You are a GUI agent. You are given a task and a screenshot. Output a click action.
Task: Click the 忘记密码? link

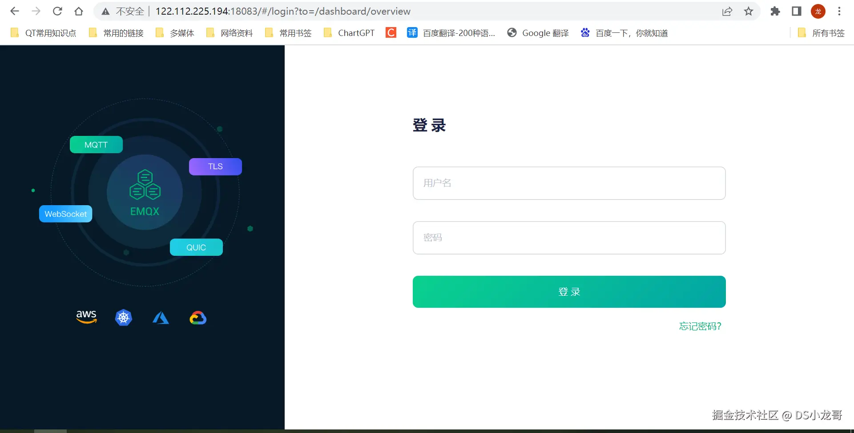coord(700,326)
